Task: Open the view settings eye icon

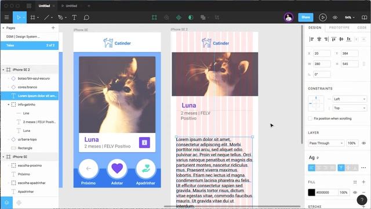Action: [x=335, y=17]
